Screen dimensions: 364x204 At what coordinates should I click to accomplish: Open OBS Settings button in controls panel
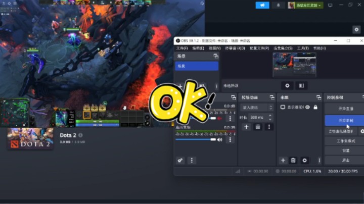(346, 150)
